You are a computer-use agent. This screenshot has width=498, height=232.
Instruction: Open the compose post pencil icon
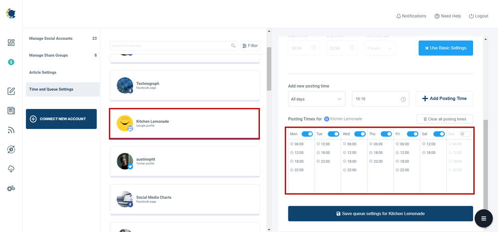pyautogui.click(x=11, y=91)
